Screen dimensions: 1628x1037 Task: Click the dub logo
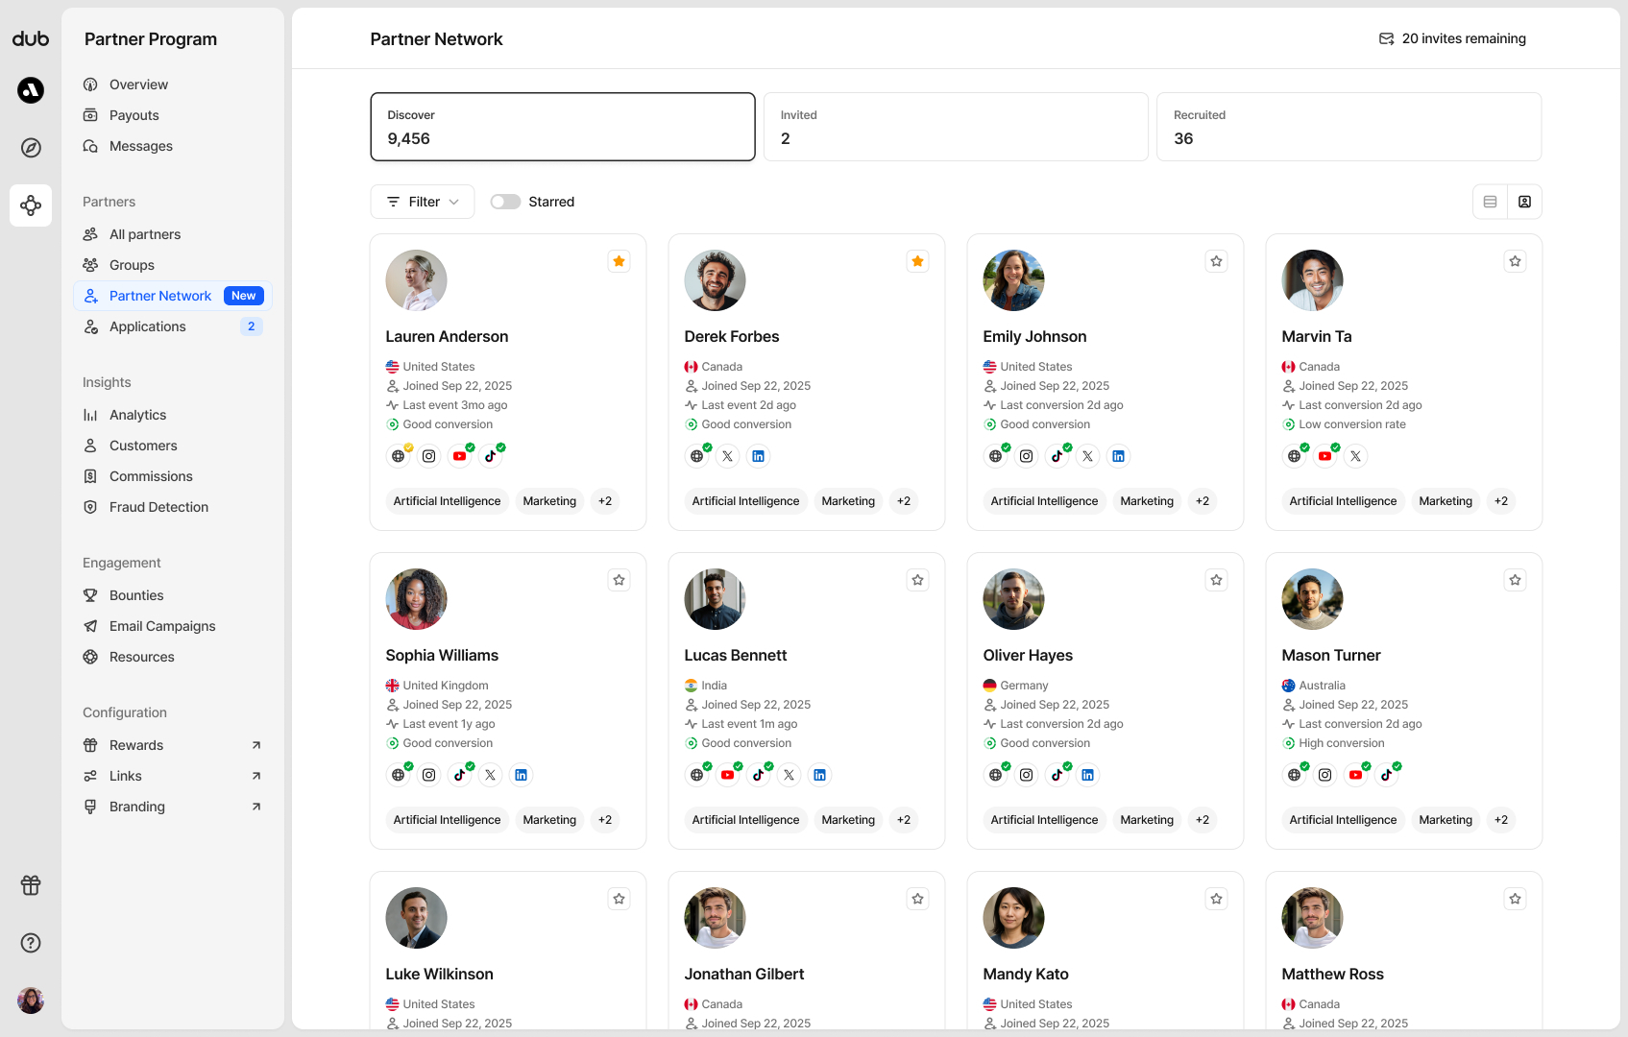[31, 38]
